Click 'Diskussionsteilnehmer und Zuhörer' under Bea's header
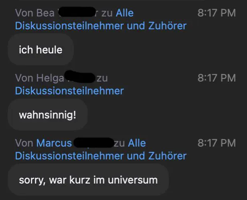Image resolution: width=247 pixels, height=200 pixels. coord(101,26)
